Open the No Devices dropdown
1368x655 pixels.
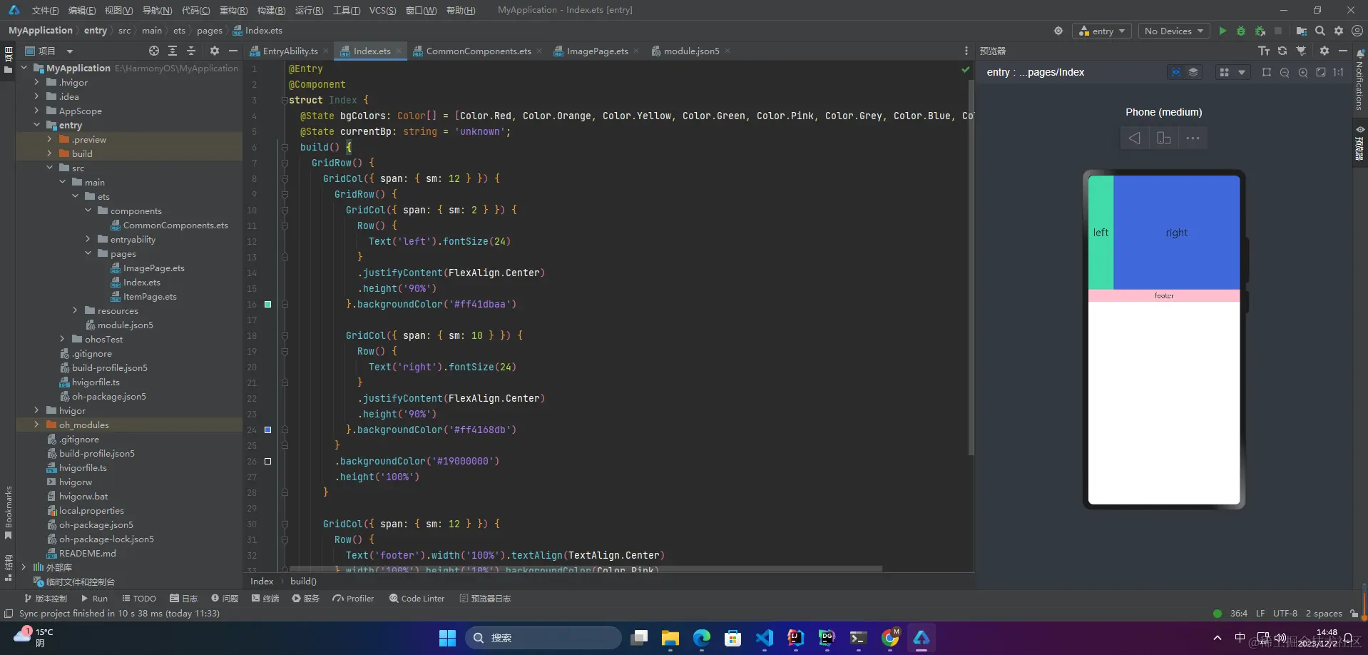click(1173, 31)
